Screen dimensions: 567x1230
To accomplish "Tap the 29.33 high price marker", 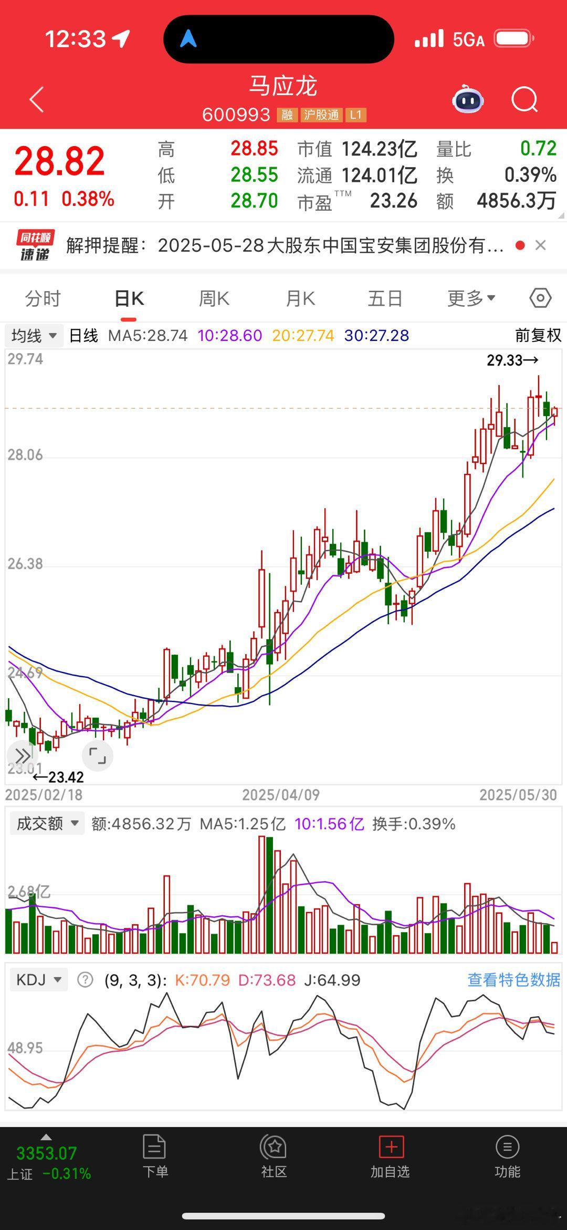I will click(x=512, y=360).
